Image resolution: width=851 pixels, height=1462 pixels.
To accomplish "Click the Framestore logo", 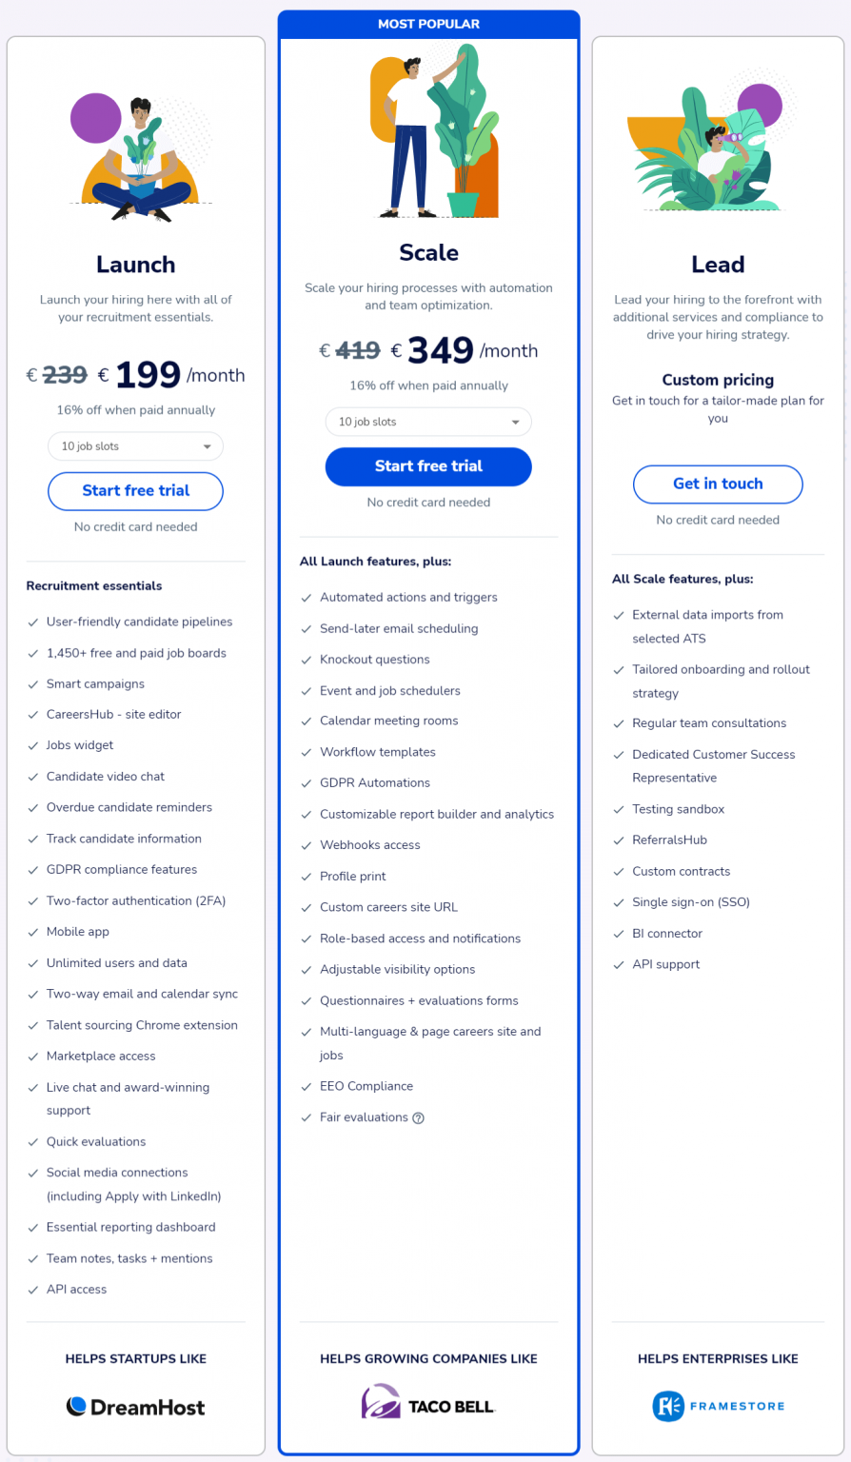I will pyautogui.click(x=718, y=1406).
